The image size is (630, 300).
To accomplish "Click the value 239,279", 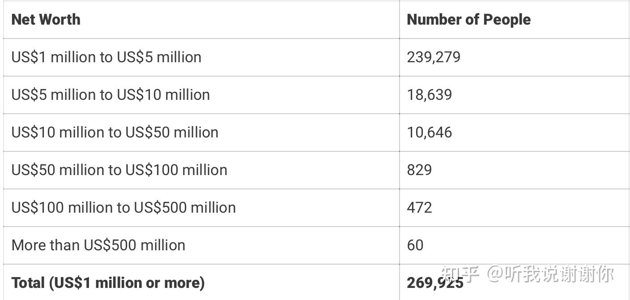I will (433, 57).
